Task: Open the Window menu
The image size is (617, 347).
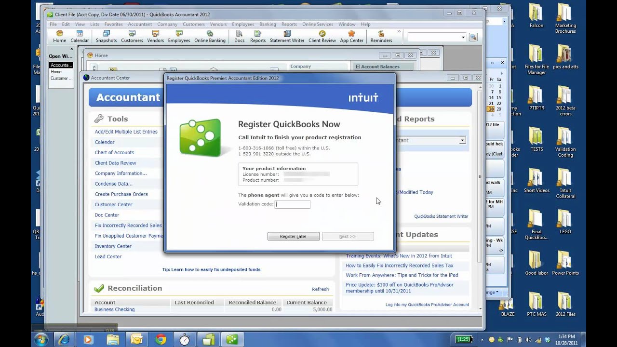Action: (347, 24)
